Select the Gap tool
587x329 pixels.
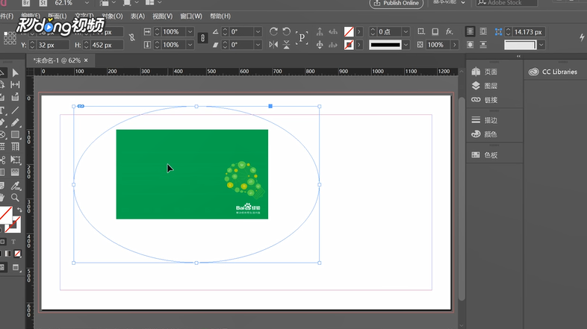(16, 85)
